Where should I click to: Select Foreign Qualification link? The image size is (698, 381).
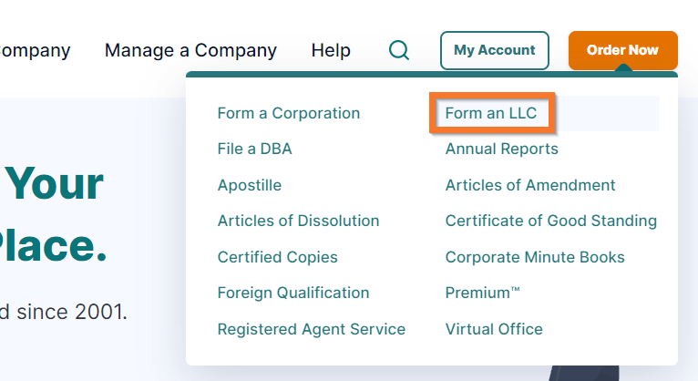tap(293, 293)
